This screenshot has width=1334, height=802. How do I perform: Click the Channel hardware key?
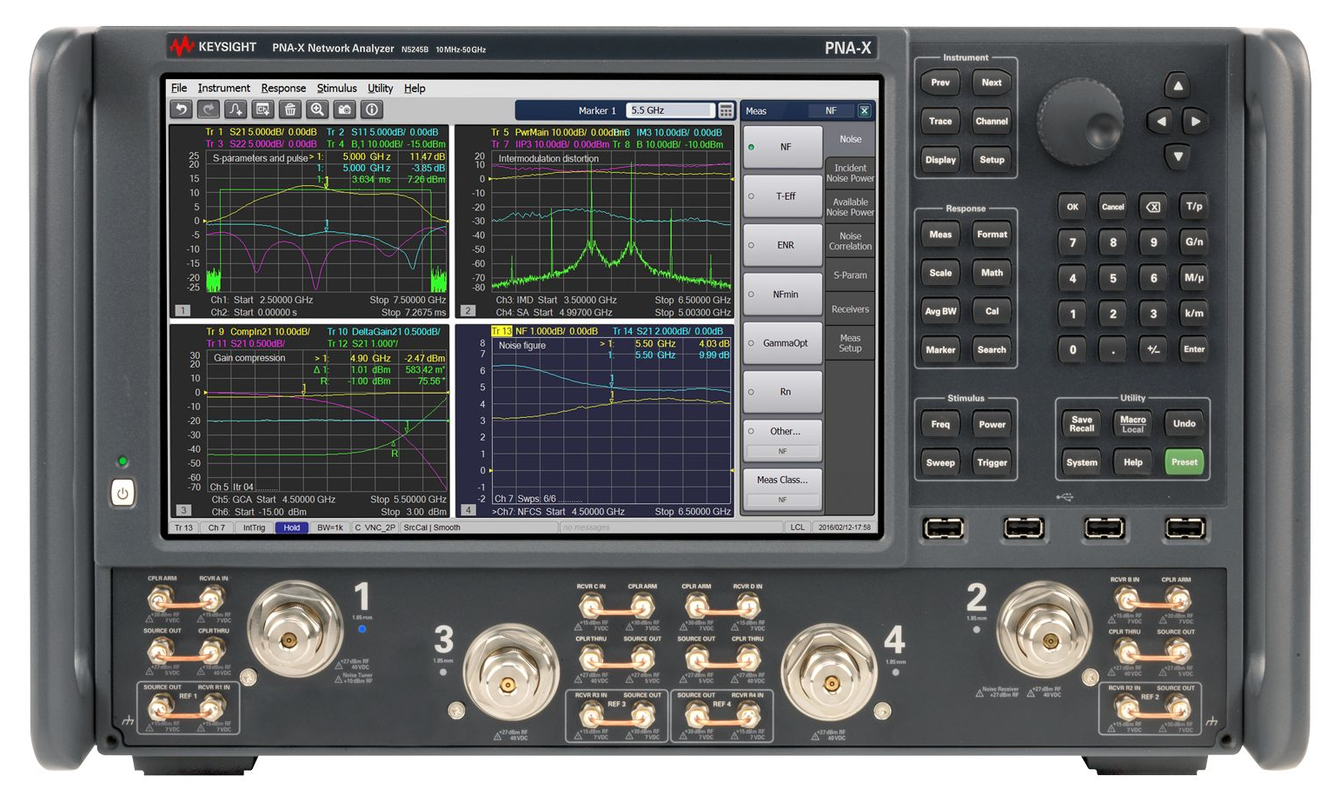pyautogui.click(x=992, y=121)
